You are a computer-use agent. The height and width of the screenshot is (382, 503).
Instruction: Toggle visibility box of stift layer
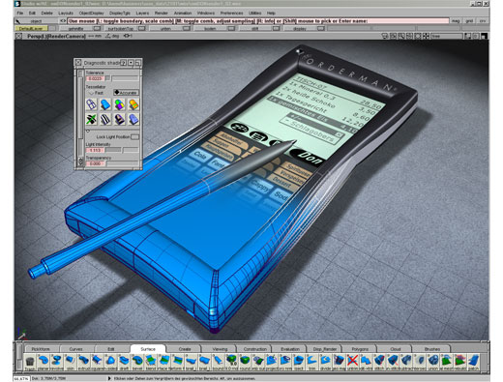[276, 28]
